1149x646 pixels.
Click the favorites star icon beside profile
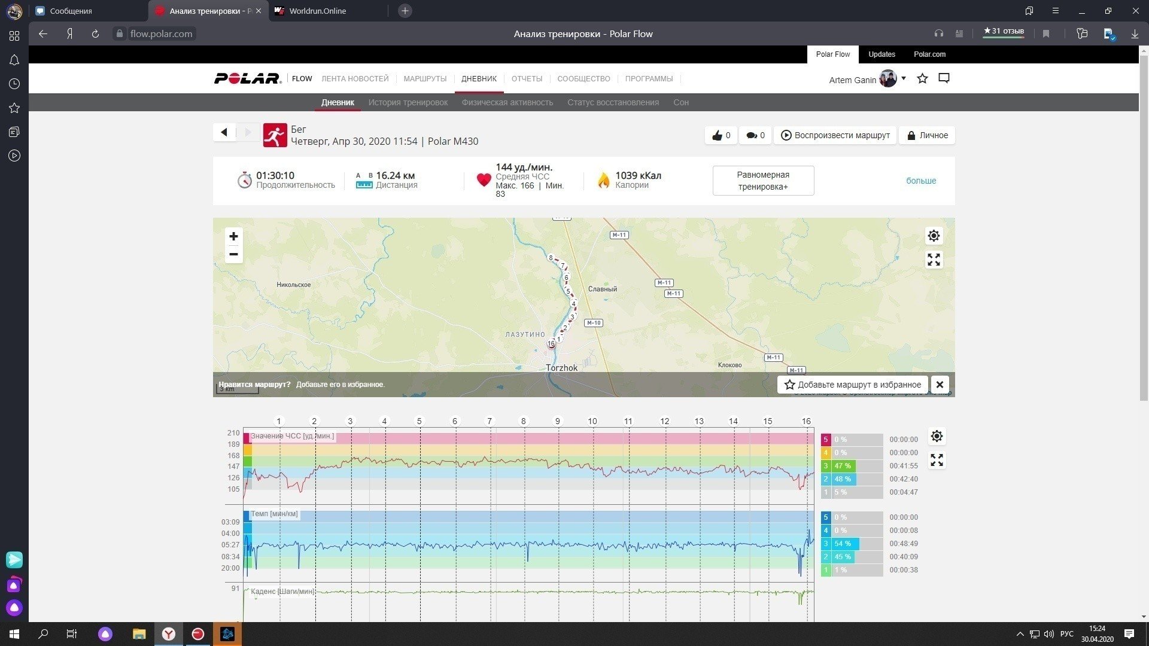coord(922,78)
